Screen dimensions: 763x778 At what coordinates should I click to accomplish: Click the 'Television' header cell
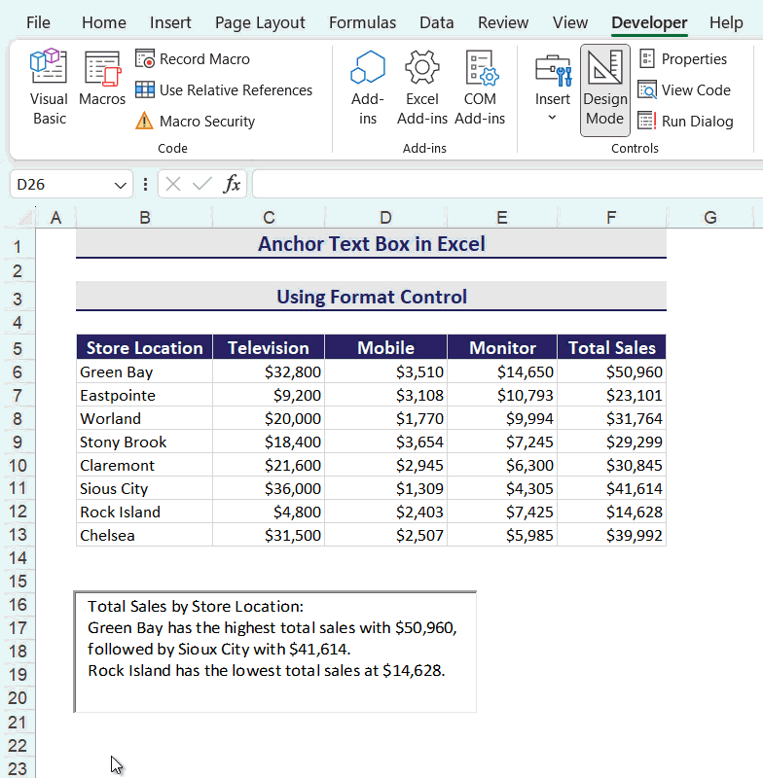269,347
